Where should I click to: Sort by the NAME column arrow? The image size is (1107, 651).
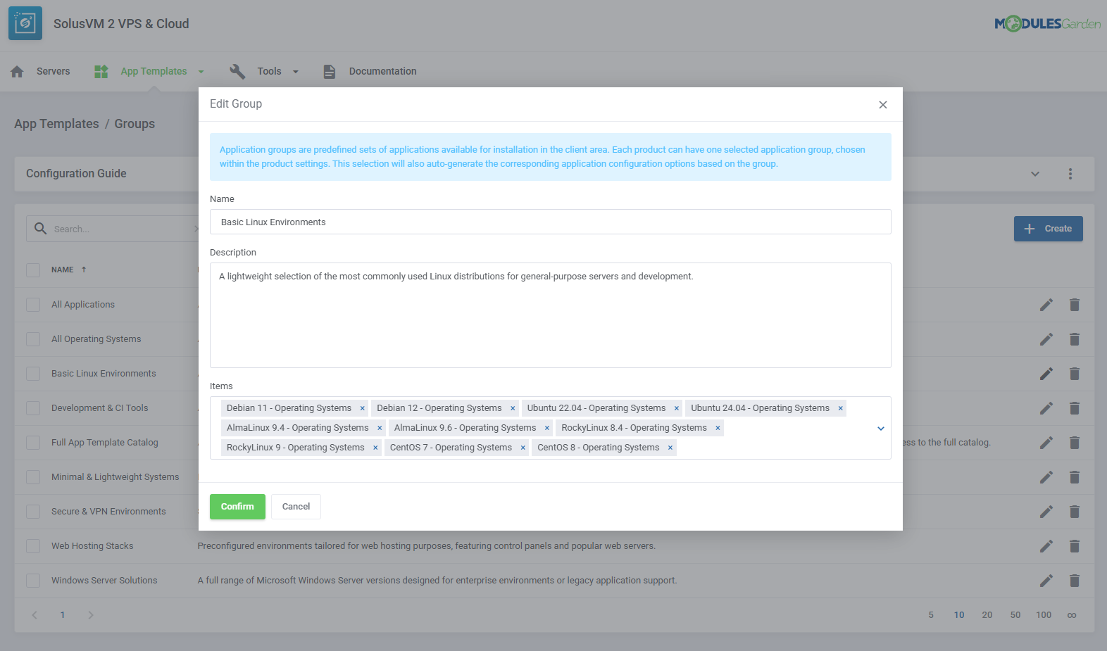(84, 270)
